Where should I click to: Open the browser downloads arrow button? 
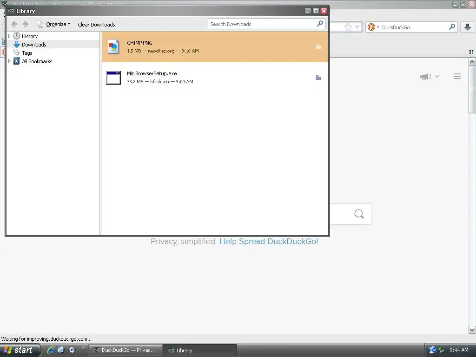[468, 27]
